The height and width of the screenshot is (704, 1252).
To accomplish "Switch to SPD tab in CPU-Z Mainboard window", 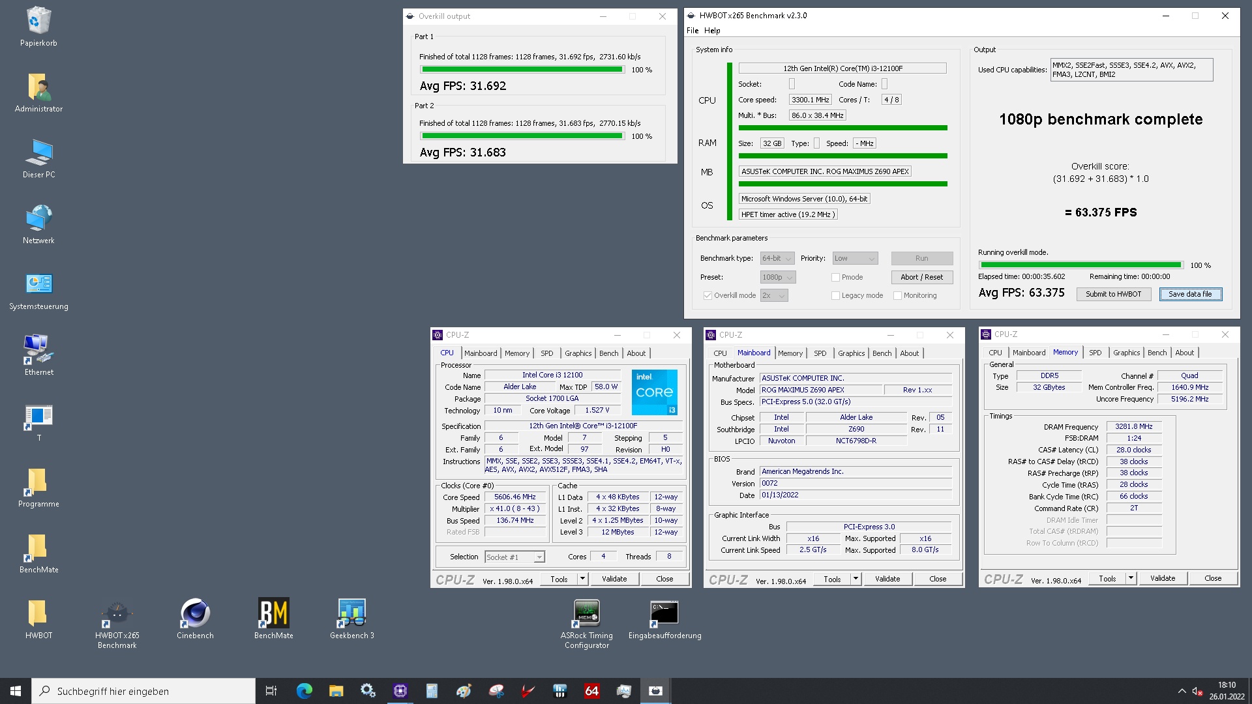I will (x=820, y=353).
